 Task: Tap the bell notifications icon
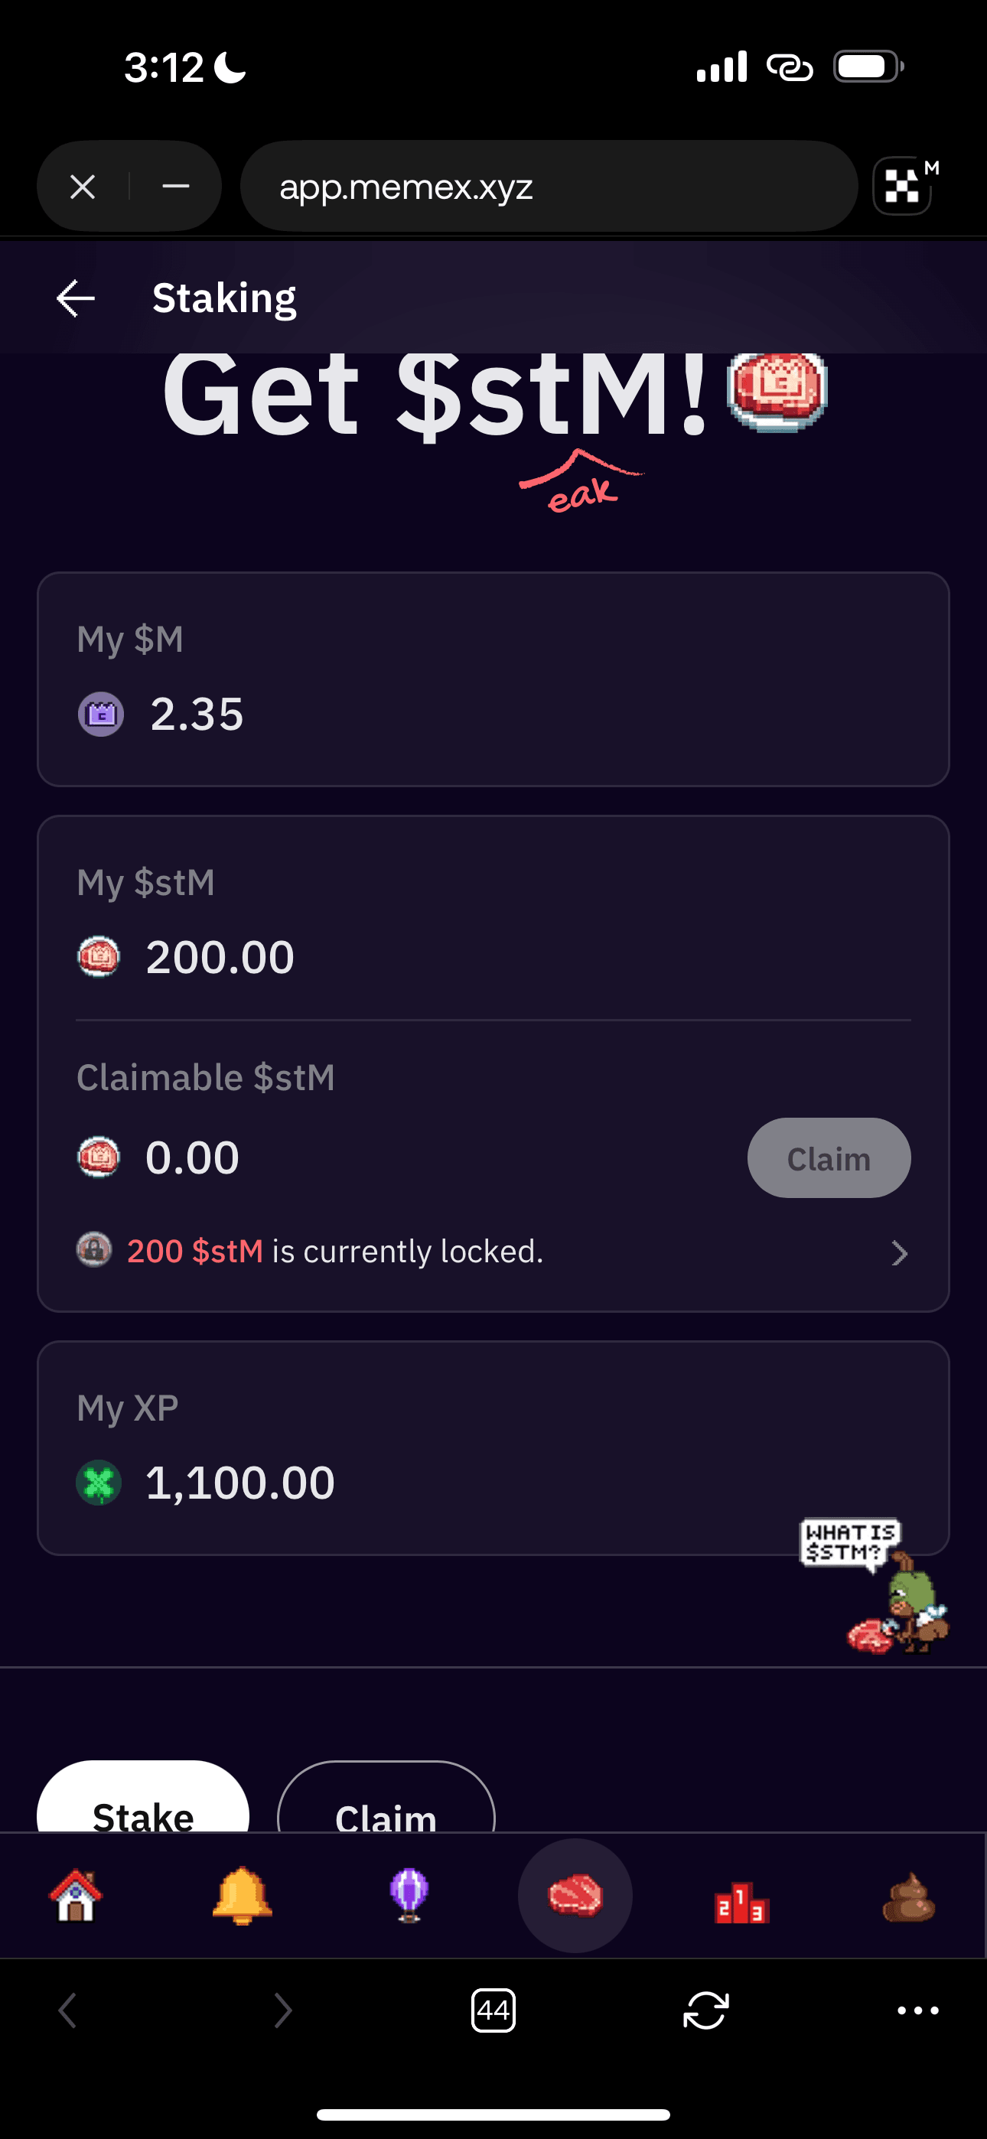click(x=242, y=1896)
